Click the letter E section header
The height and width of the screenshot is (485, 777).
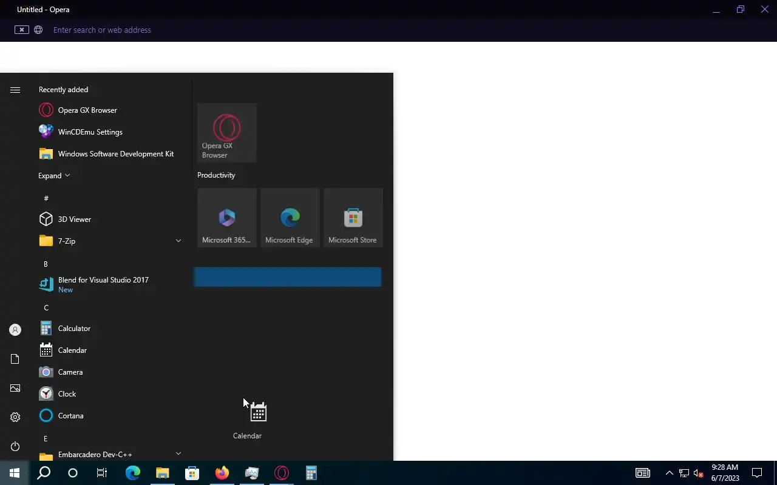[46, 439]
